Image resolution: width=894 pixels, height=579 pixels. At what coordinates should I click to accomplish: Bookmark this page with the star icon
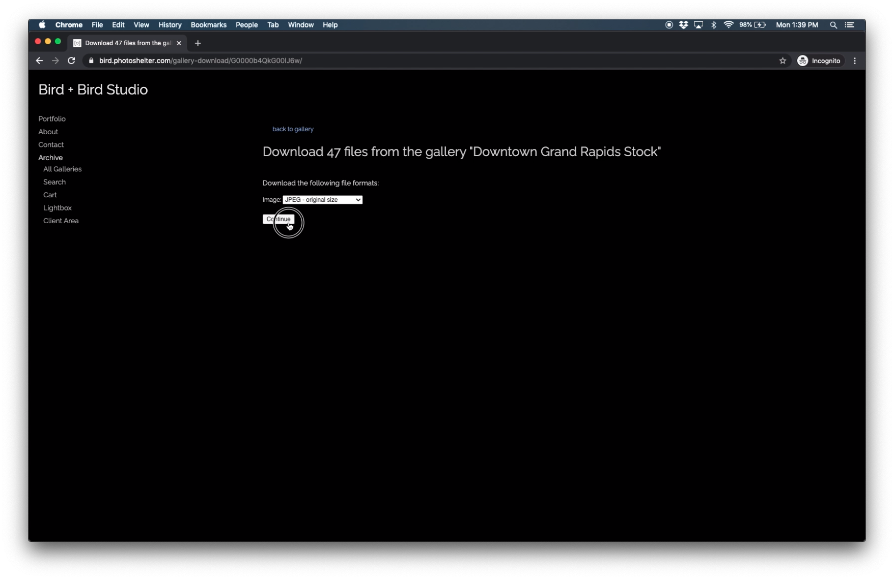[783, 60]
